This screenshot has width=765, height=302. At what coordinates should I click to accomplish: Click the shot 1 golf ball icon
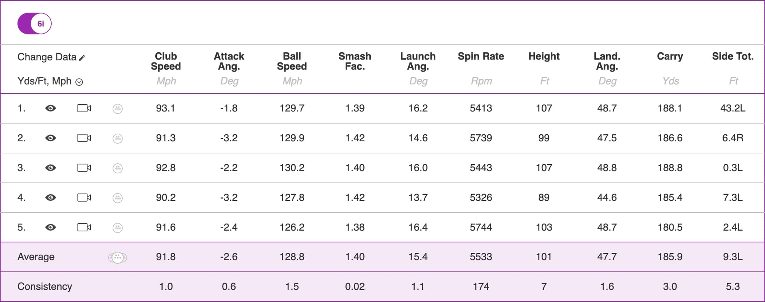118,109
